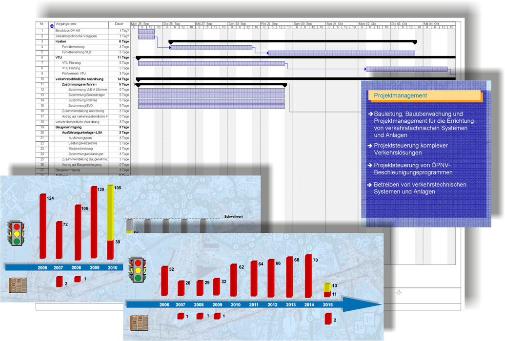
Task: Click the control cabinet icon in lower chart
Action: [139, 322]
